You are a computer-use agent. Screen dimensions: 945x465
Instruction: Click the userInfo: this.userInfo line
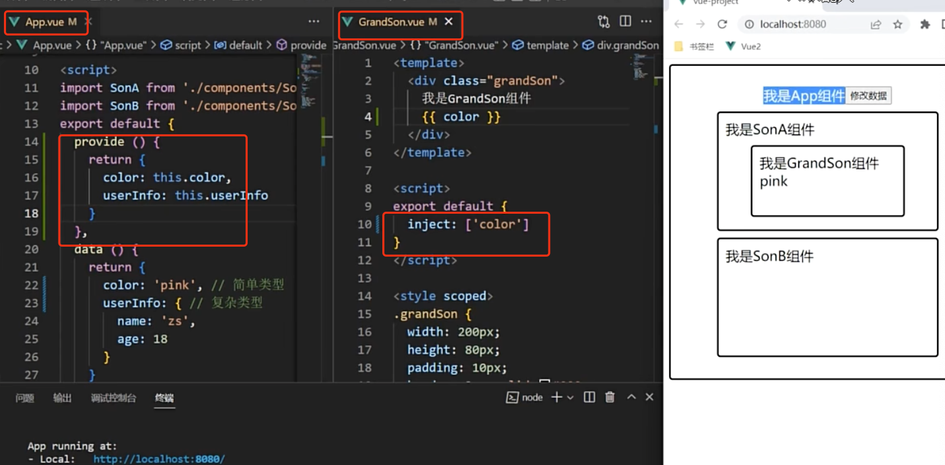(x=185, y=196)
